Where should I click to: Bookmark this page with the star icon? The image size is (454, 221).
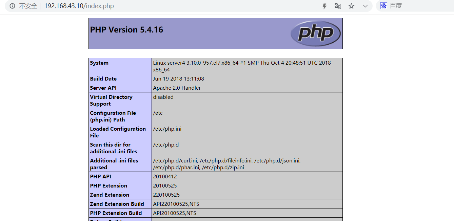tap(351, 6)
